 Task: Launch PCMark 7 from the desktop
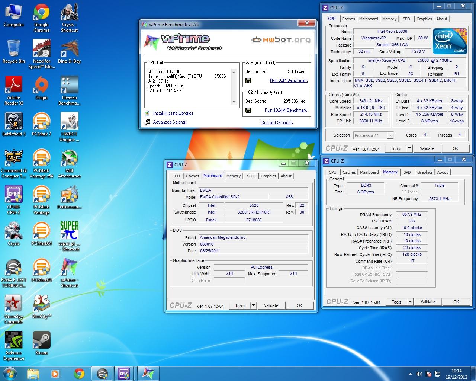[x=41, y=125]
